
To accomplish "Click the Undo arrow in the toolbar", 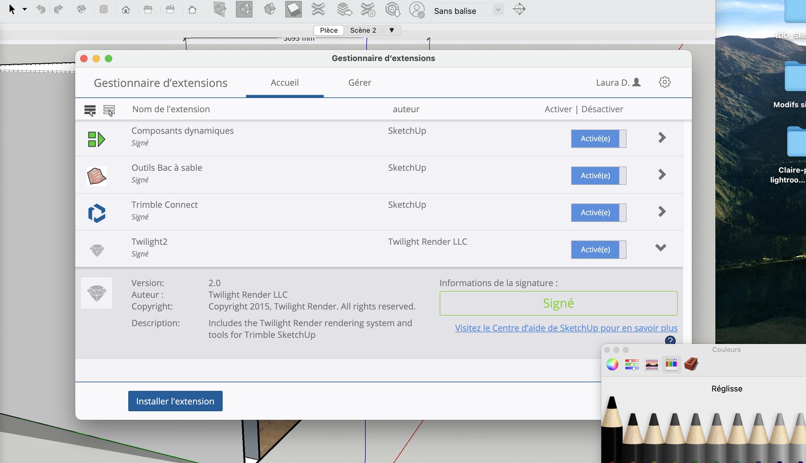I will (41, 9).
